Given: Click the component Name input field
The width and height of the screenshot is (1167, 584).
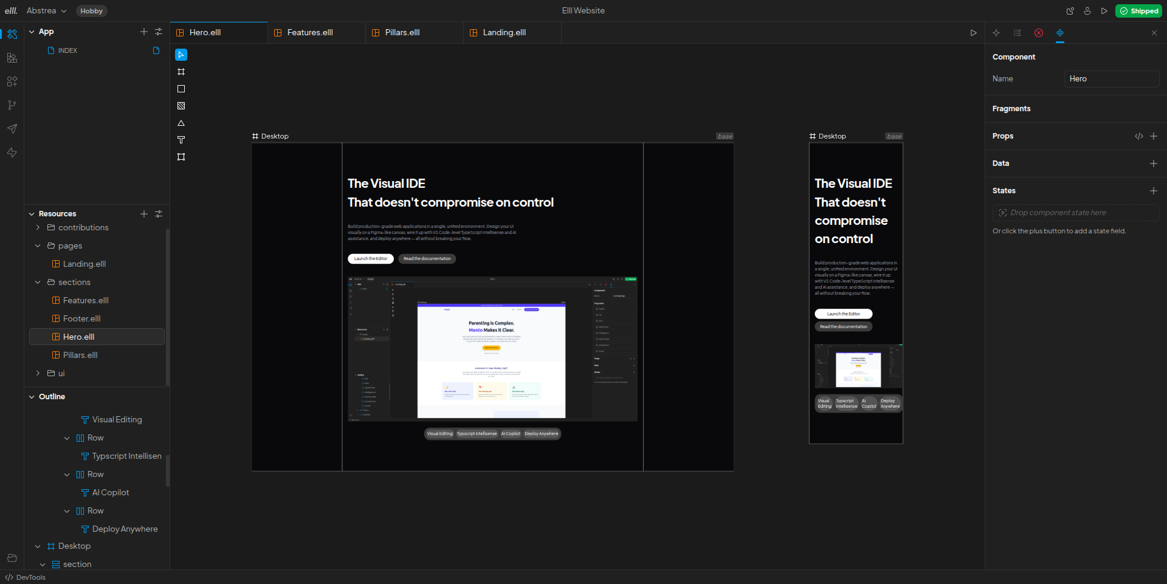Looking at the screenshot, I should click(x=1111, y=79).
